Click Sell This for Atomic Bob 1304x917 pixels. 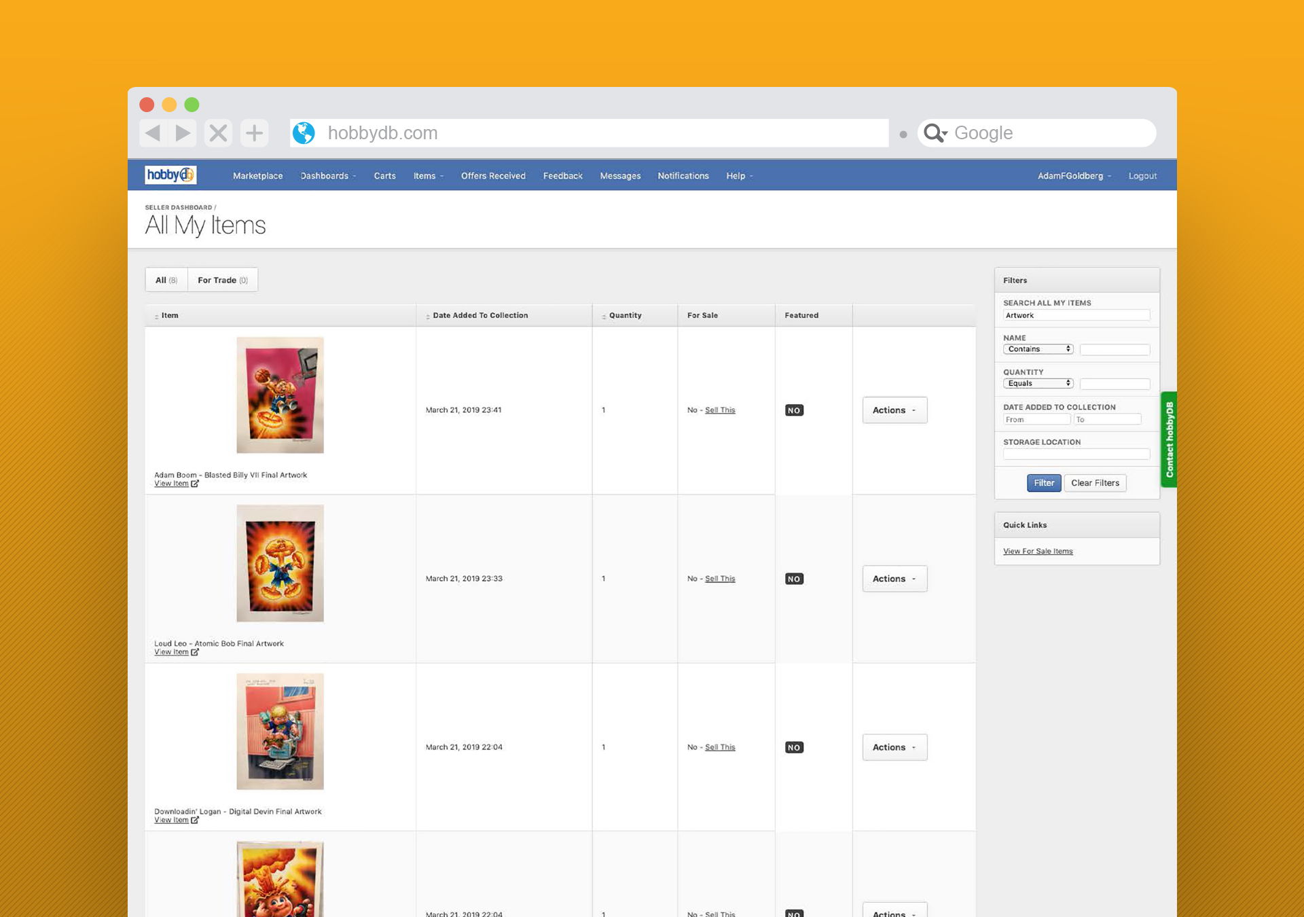tap(720, 579)
